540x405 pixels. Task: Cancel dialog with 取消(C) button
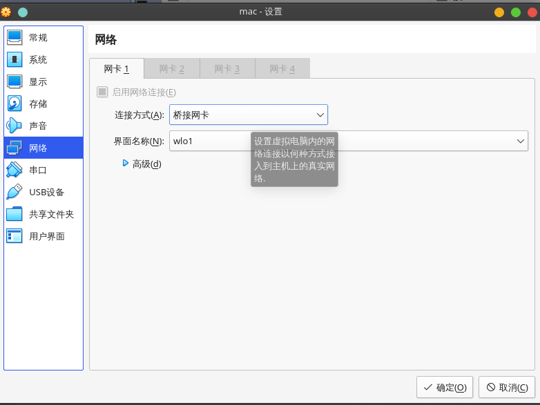point(507,388)
